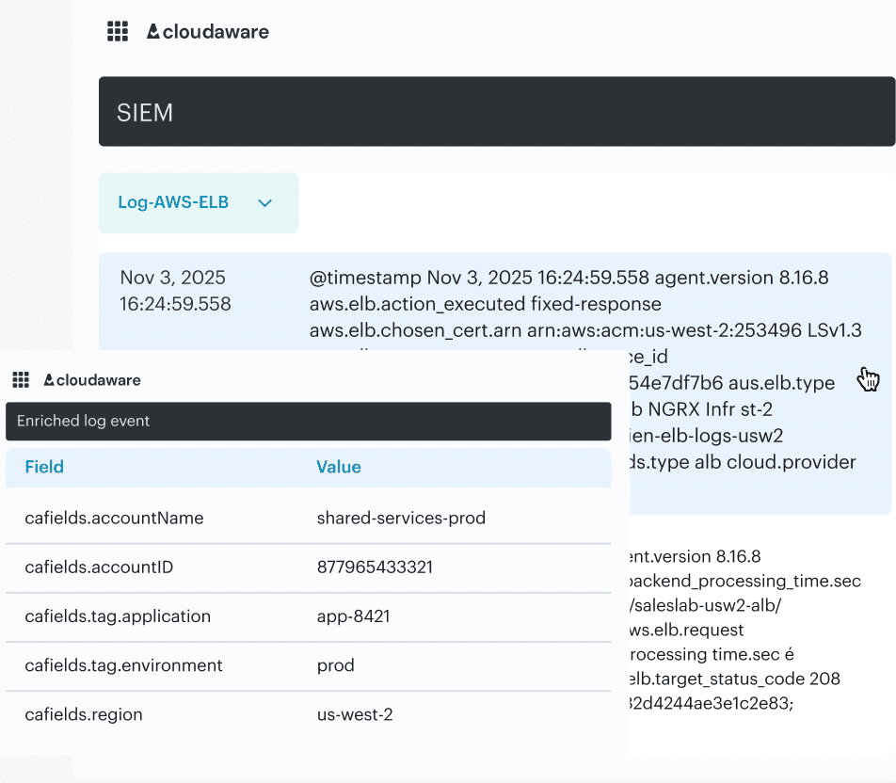The width and height of the screenshot is (896, 783).
Task: Select the SIEM header bar
Action: click(496, 112)
